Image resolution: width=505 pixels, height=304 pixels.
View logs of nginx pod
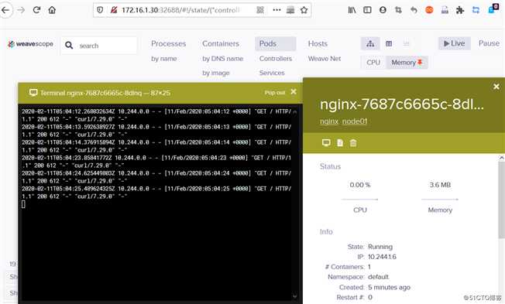[340, 143]
